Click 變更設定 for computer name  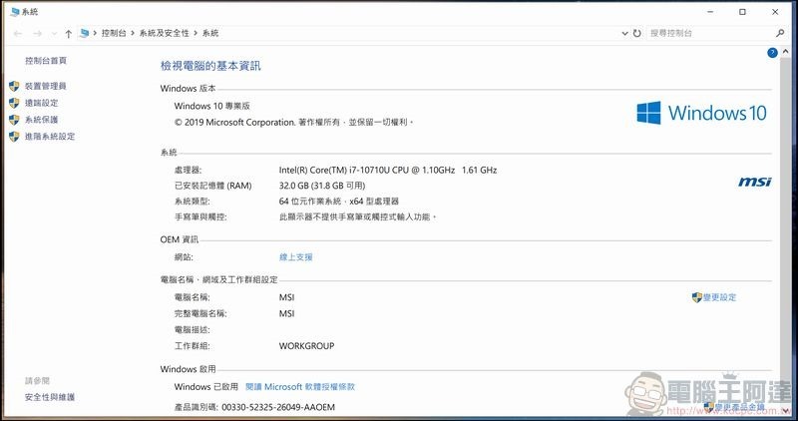pyautogui.click(x=719, y=297)
